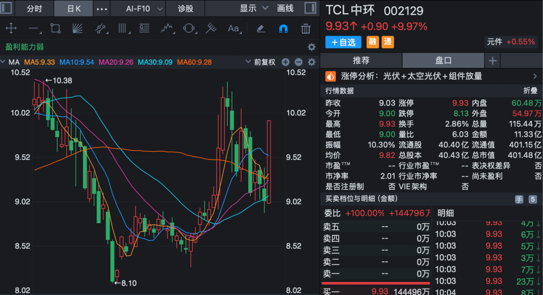Zoom out chart with minus icon
The width and height of the screenshot is (543, 295).
pos(299,62)
